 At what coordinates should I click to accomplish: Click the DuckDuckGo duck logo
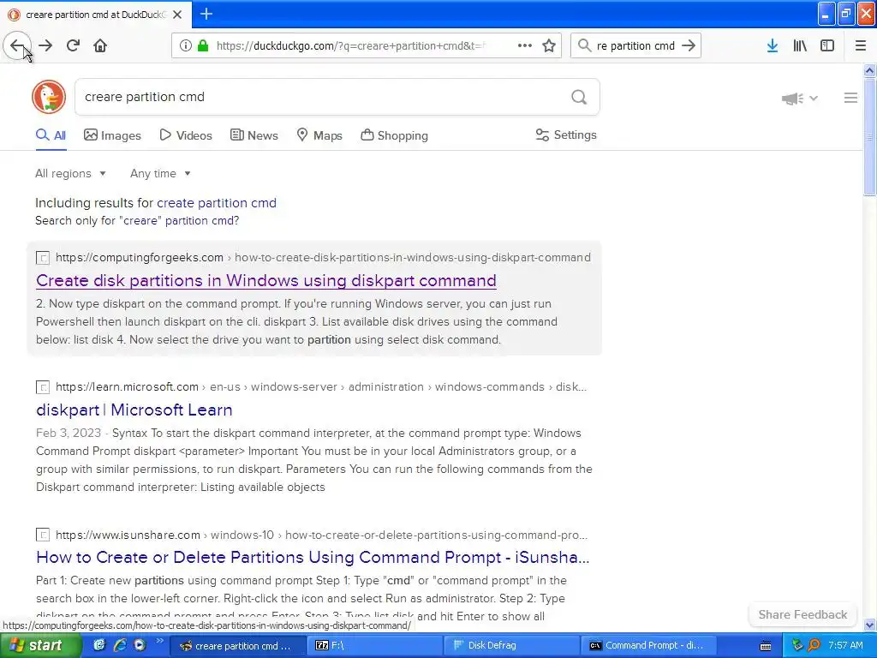coord(49,97)
